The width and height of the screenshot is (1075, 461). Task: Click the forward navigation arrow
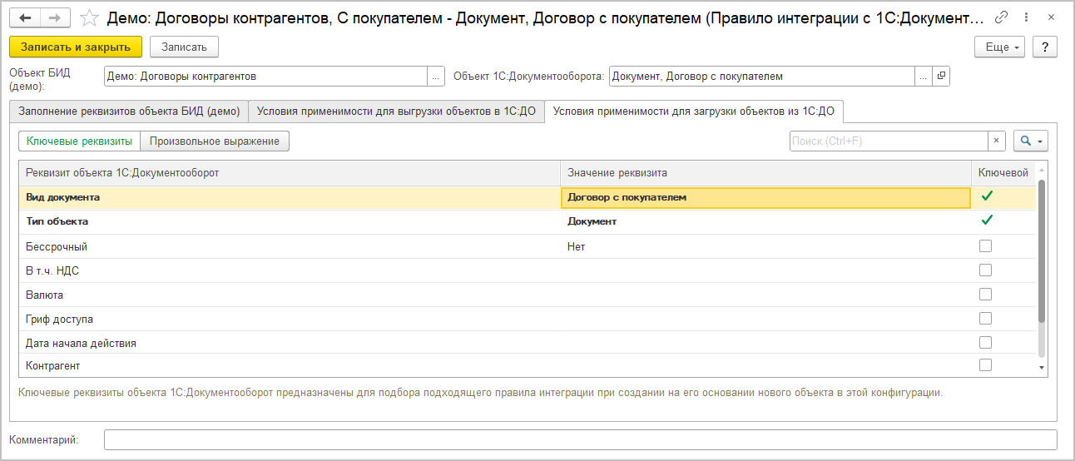click(x=54, y=17)
